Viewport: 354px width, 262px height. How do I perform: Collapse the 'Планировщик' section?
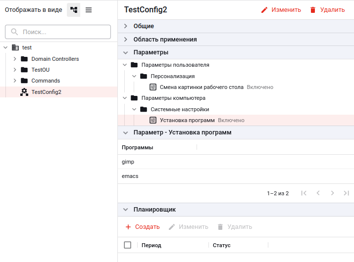click(x=126, y=210)
